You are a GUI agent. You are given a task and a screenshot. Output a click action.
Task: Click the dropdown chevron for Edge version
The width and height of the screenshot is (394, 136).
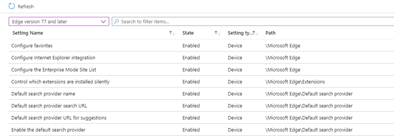pyautogui.click(x=103, y=21)
